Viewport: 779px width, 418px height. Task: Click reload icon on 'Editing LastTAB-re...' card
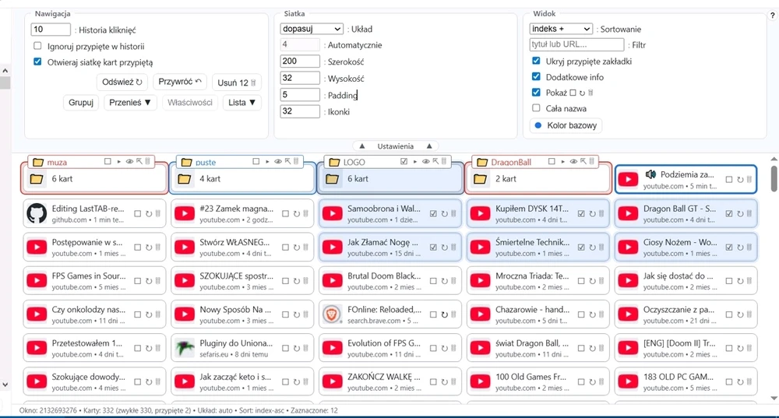(148, 214)
